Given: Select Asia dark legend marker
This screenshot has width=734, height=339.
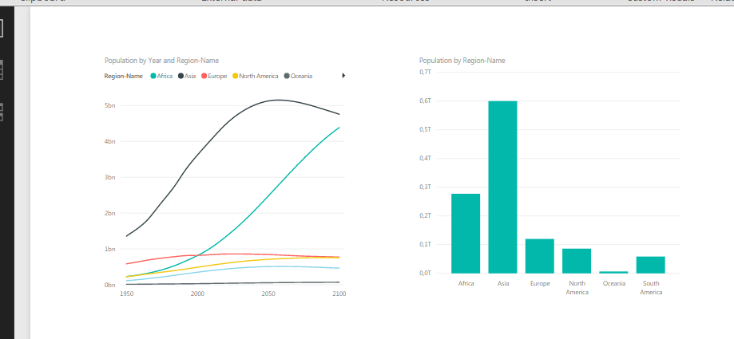Looking at the screenshot, I should click(181, 76).
